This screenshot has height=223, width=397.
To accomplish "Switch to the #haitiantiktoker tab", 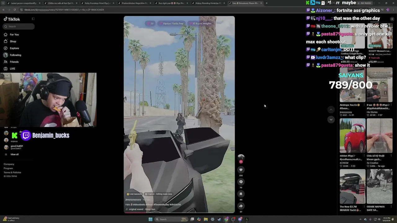I will 135,3.
